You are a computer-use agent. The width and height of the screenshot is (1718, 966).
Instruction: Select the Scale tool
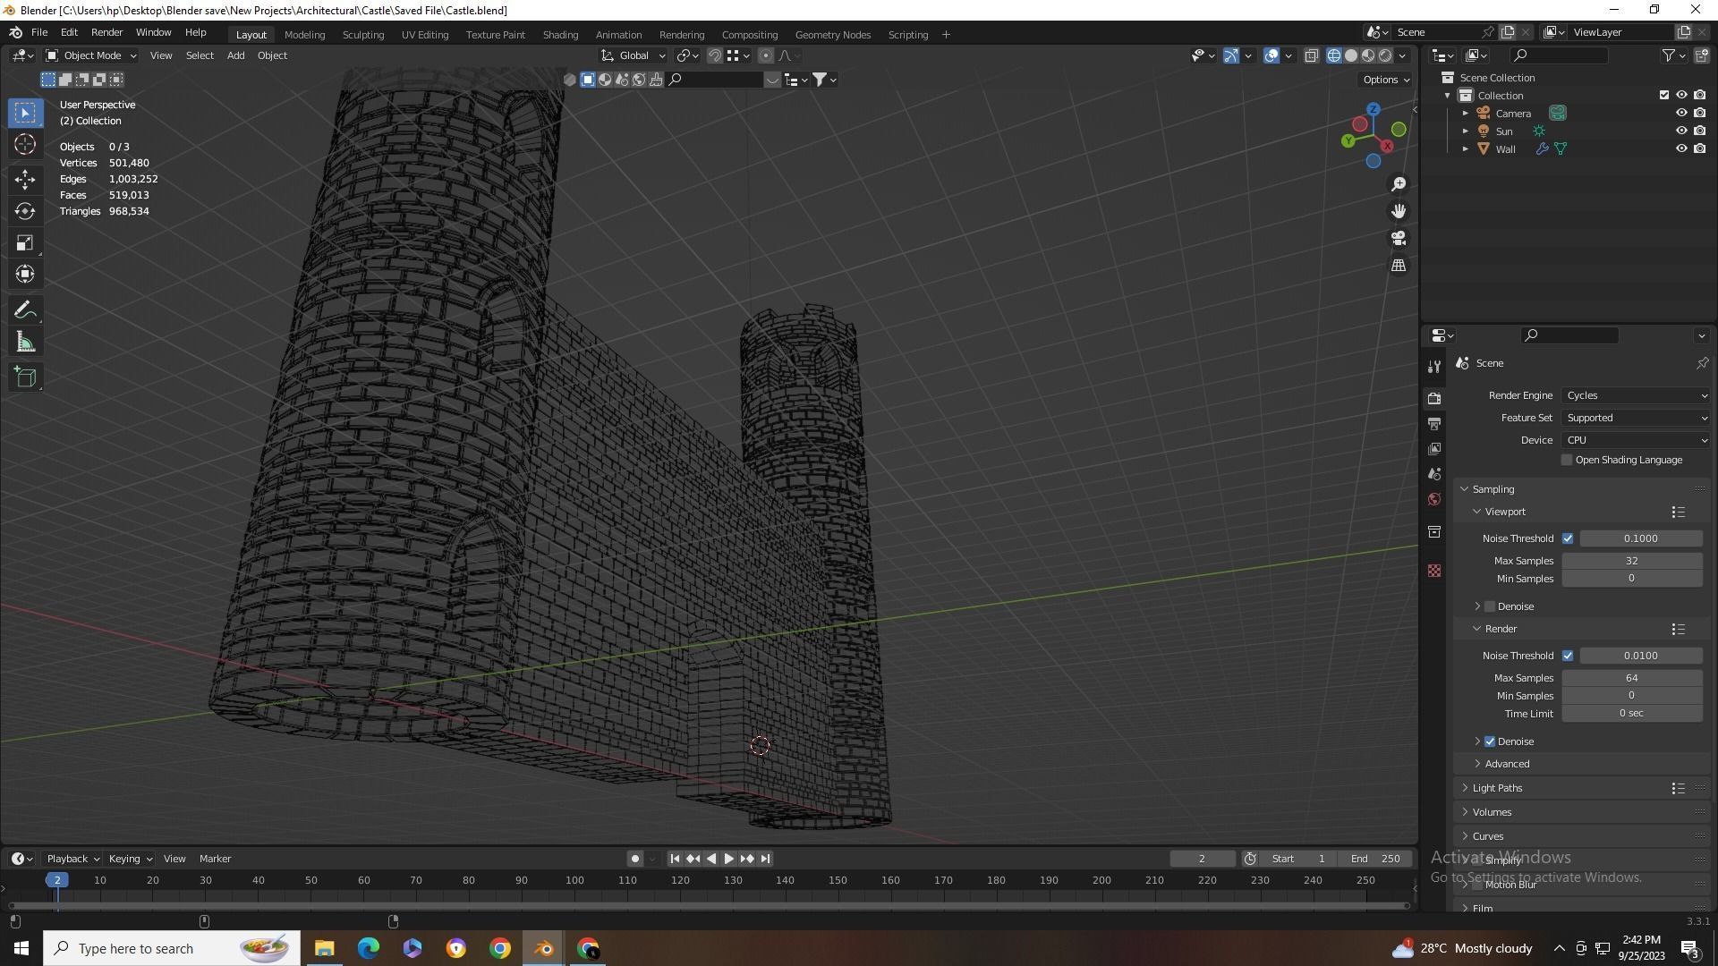25,243
